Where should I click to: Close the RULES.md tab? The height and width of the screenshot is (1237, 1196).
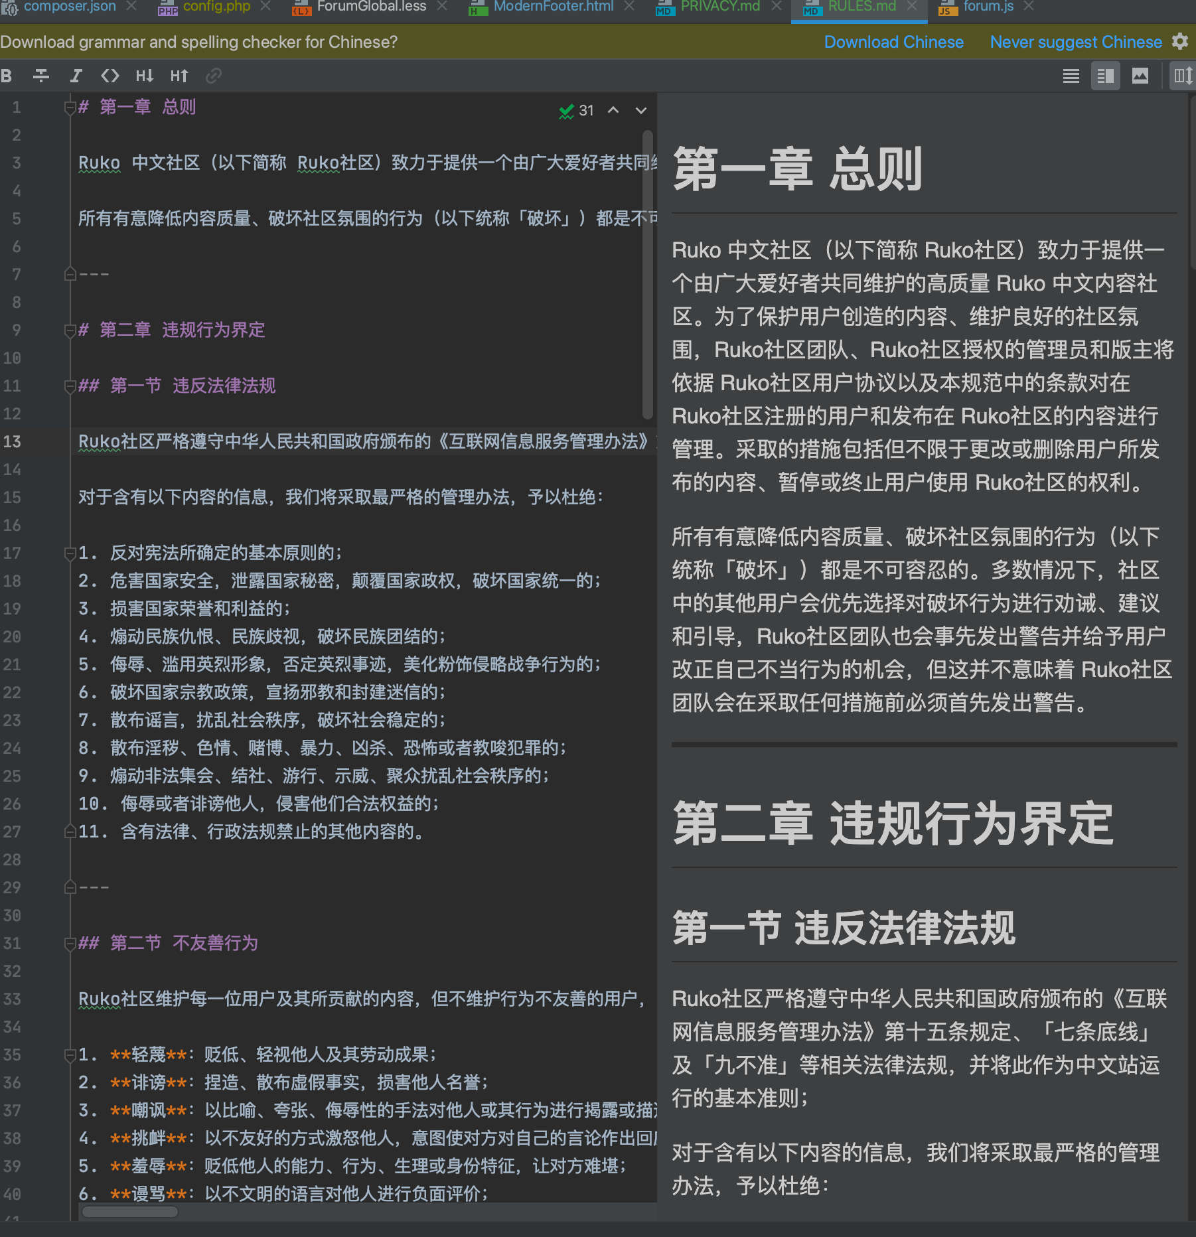[913, 6]
